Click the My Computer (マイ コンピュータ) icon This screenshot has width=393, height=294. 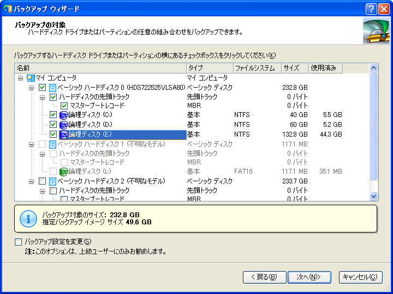pos(31,78)
